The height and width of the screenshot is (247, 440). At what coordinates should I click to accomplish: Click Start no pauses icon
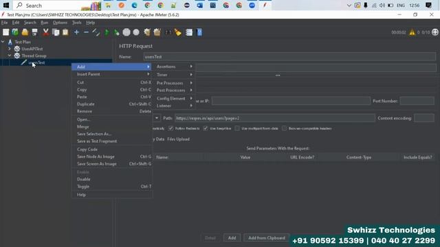tap(116, 32)
